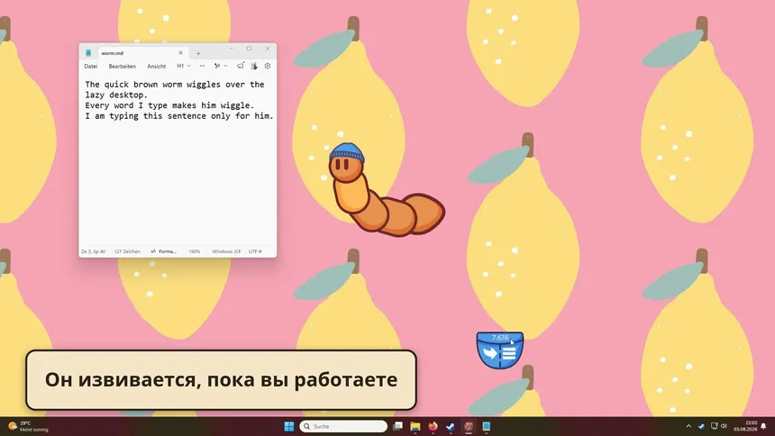775x436 pixels.
Task: Open the volume tray icon
Action: 725,426
